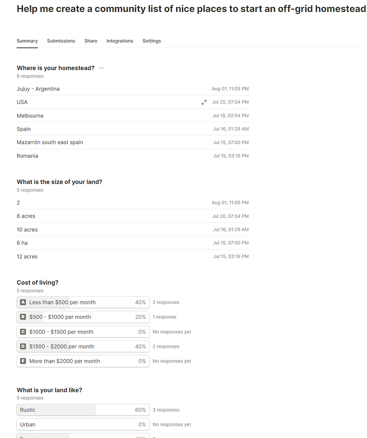Click the C badge for $1000 - $1500
Screen dimensions: 367x438
23,332
